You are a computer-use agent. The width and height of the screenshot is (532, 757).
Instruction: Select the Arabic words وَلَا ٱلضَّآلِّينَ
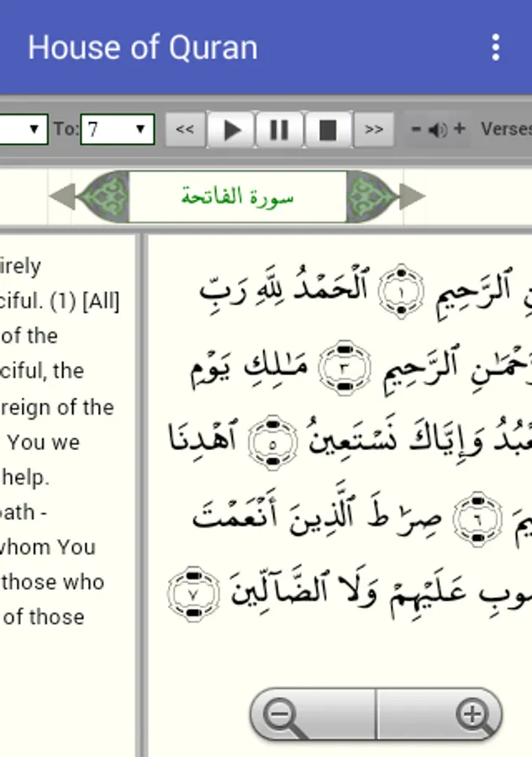click(x=305, y=591)
